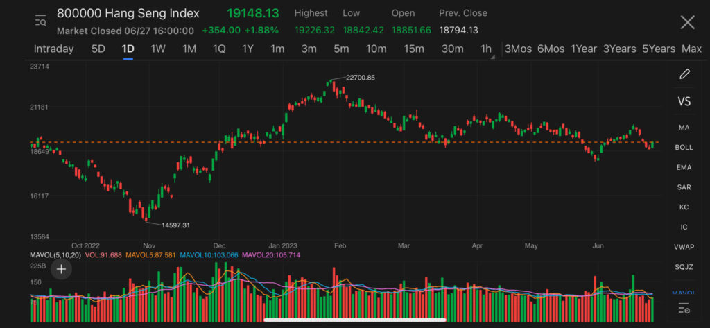Set range to 1Year
The image size is (710, 328).
tap(584, 49)
